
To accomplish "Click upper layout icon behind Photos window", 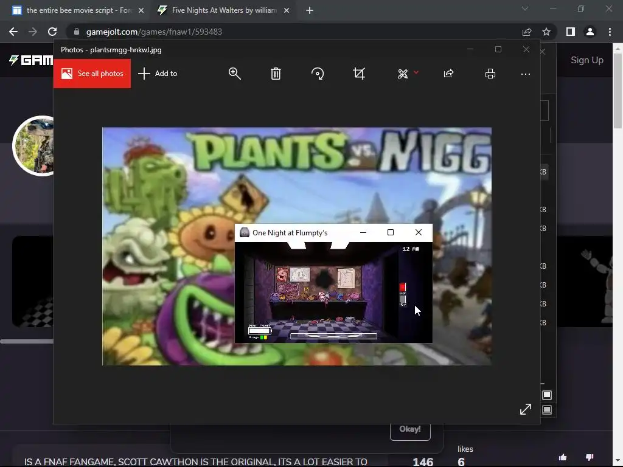I will pyautogui.click(x=547, y=395).
